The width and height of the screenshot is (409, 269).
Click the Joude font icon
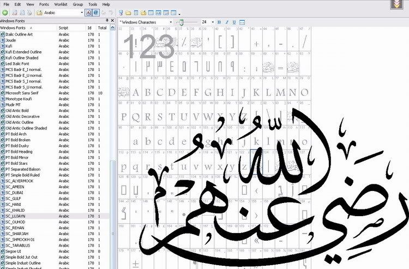[x=3, y=40]
